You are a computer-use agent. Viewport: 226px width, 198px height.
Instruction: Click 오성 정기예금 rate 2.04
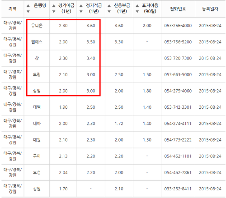point(63,173)
